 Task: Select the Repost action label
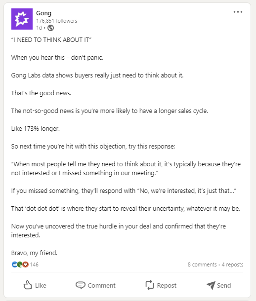[x=167, y=285]
